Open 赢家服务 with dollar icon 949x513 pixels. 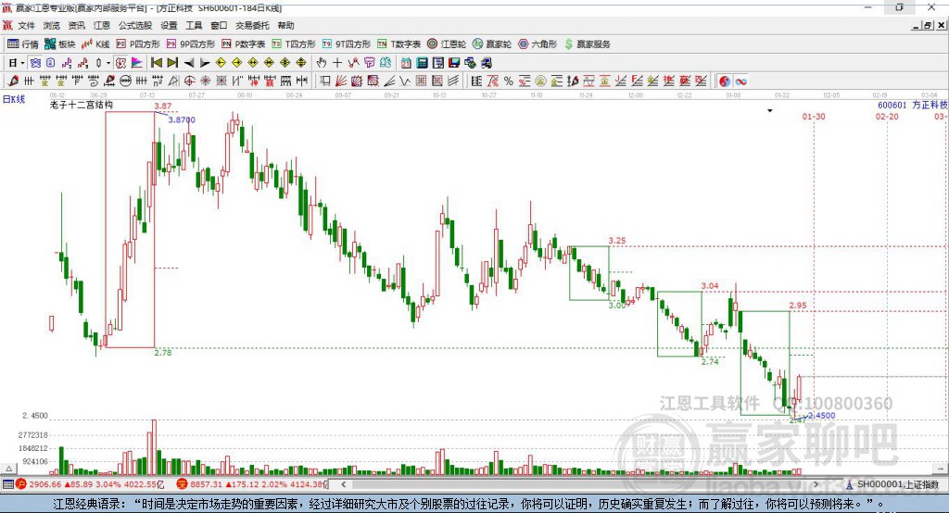click(x=587, y=44)
